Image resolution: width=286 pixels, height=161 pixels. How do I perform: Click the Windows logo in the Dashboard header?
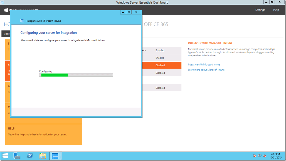point(6,10)
